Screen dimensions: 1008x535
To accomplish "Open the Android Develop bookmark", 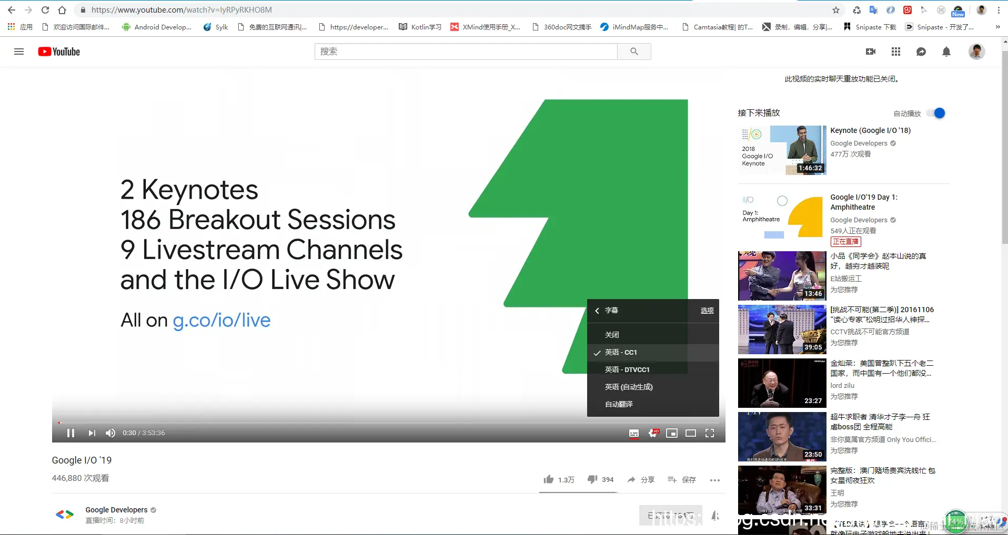I will point(157,27).
